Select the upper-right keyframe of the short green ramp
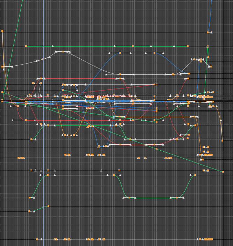This screenshot has height=246, width=233. (48, 206)
